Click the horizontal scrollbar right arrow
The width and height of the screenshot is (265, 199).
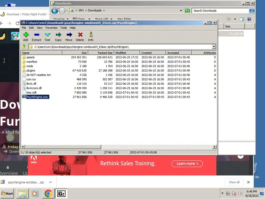(x=215, y=147)
